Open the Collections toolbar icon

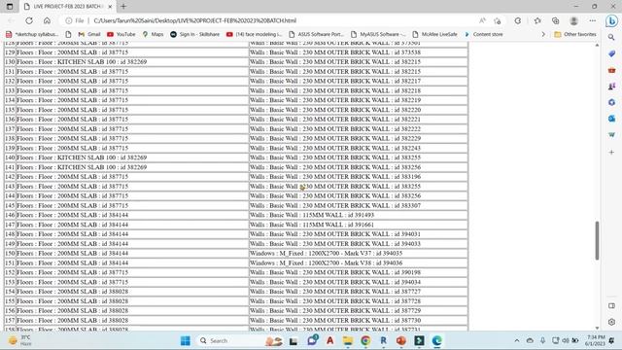point(555,20)
